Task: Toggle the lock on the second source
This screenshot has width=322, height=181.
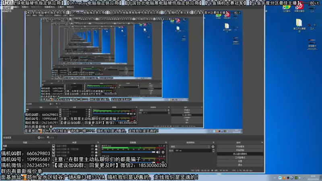Action: [x=96, y=149]
